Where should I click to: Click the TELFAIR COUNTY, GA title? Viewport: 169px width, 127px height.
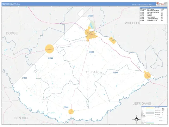11,4
